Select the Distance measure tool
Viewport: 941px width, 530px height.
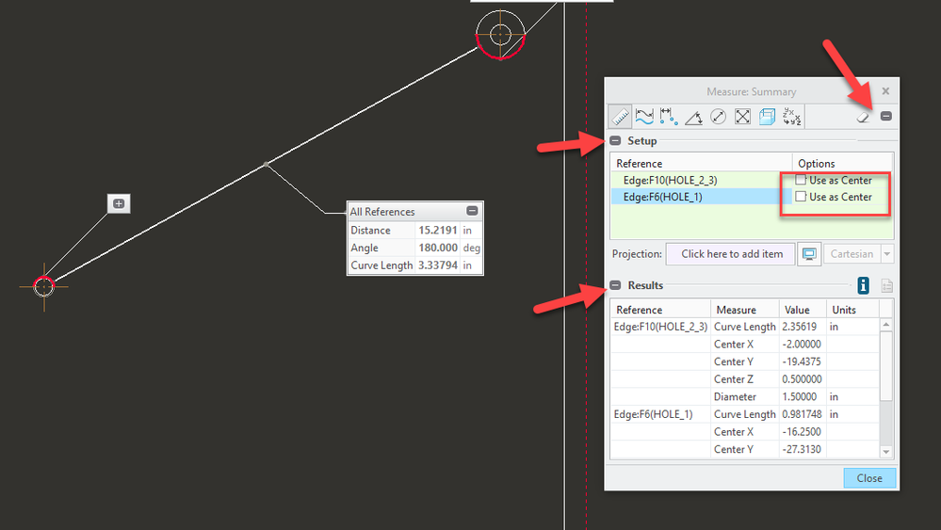click(x=669, y=117)
